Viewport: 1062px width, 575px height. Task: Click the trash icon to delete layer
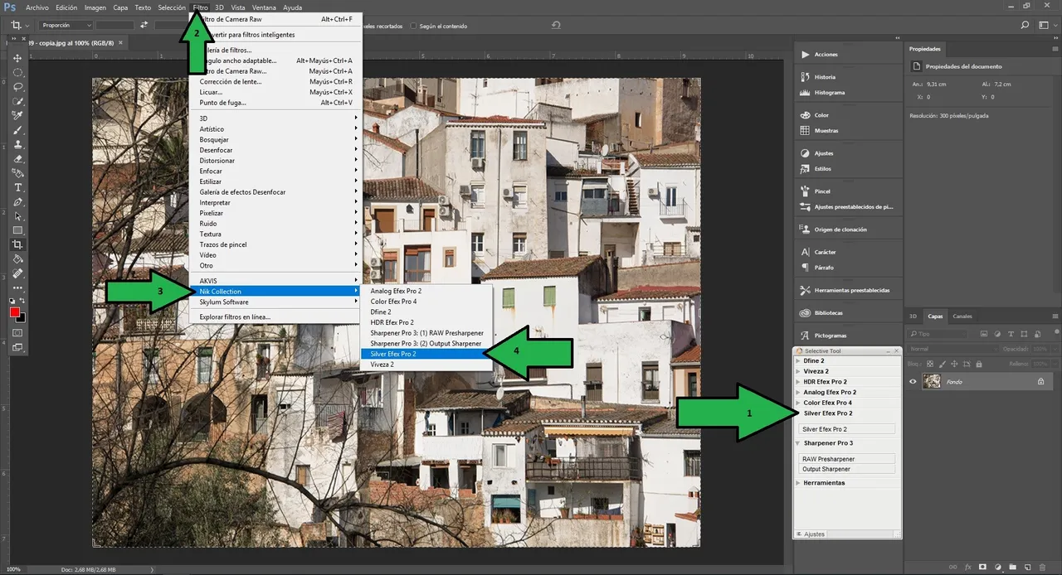pyautogui.click(x=1042, y=568)
